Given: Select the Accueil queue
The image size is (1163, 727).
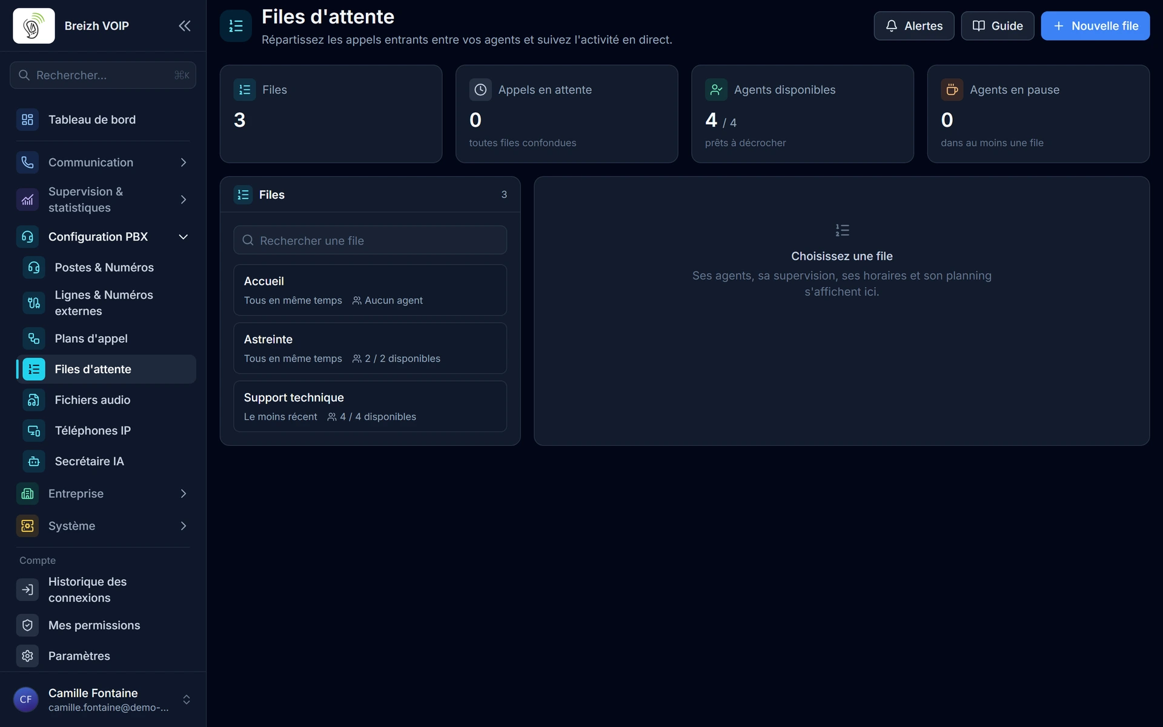Looking at the screenshot, I should point(370,290).
